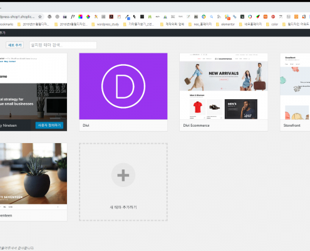Click the black grid square extension icon
310x251 pixels.
142,17
